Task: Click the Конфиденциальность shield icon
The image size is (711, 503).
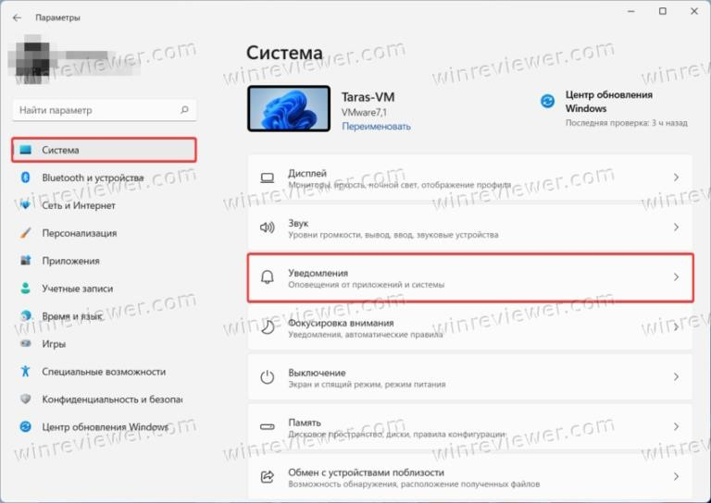Action: click(x=25, y=399)
